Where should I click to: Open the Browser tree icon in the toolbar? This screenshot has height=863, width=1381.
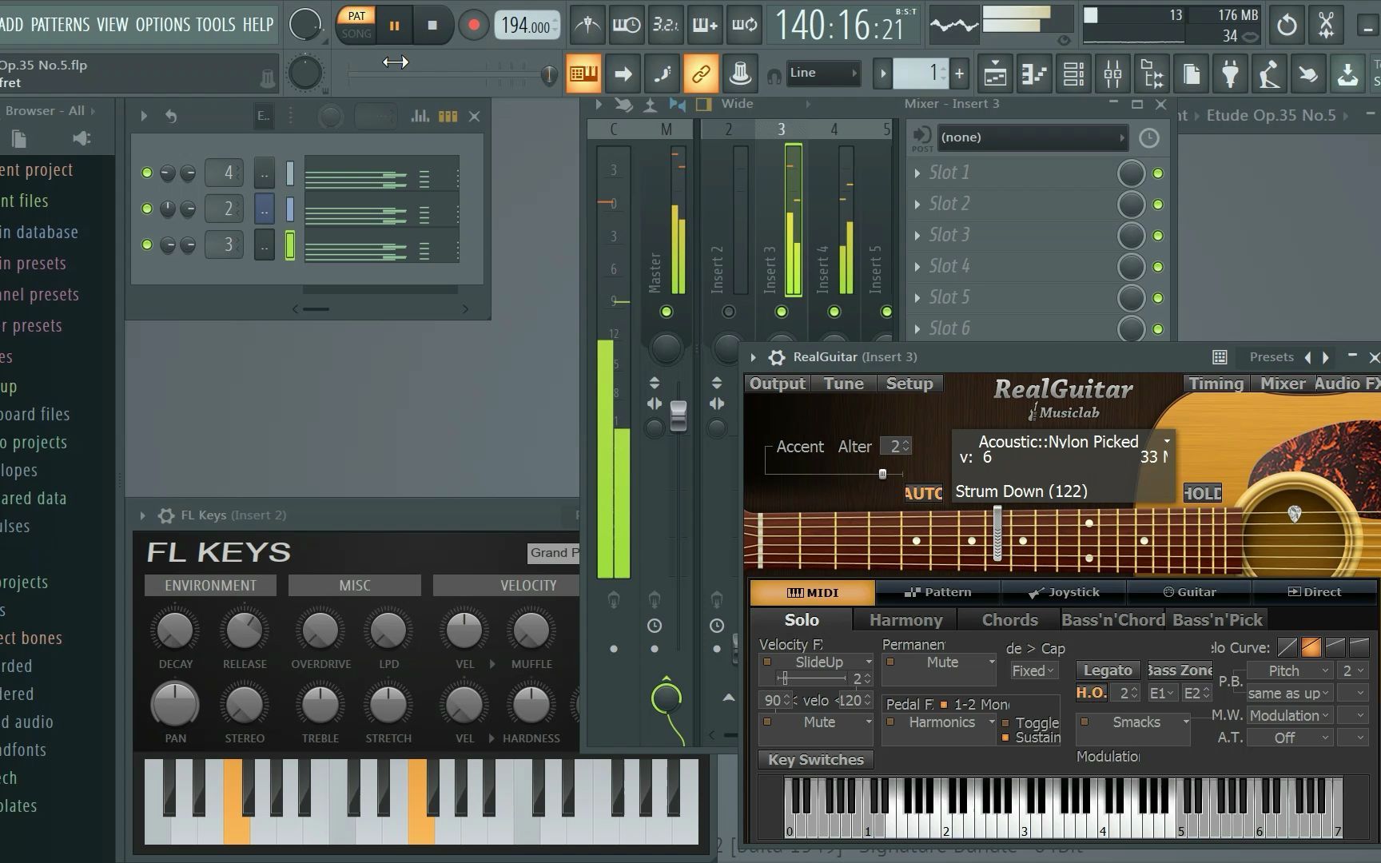pos(1152,74)
